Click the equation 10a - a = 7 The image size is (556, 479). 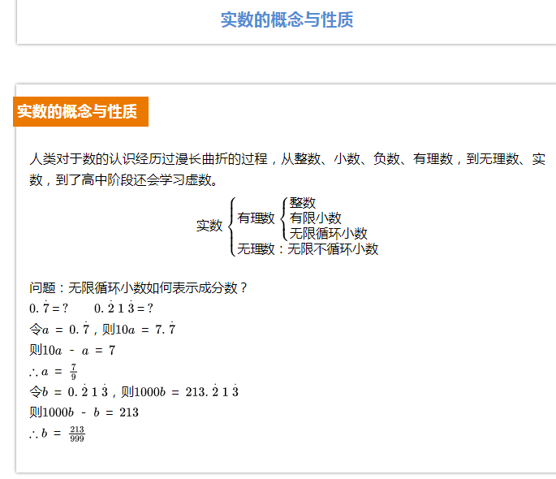(72, 351)
